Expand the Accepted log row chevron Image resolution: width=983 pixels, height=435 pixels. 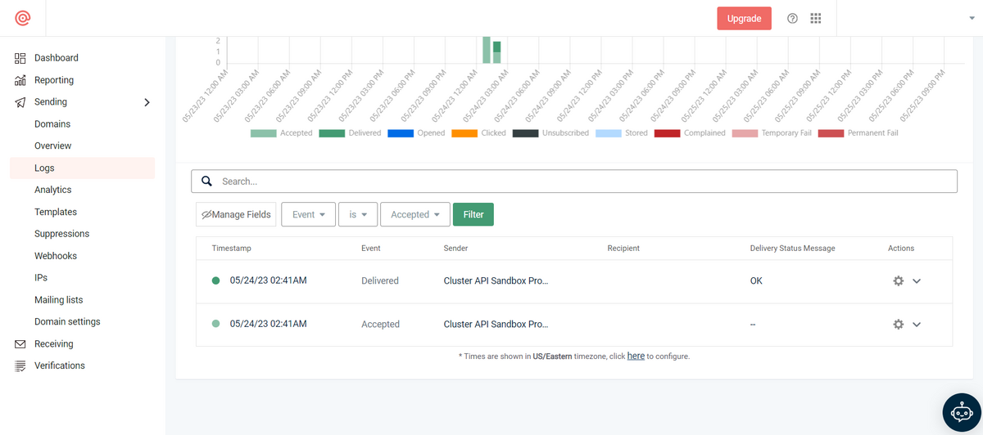point(917,324)
